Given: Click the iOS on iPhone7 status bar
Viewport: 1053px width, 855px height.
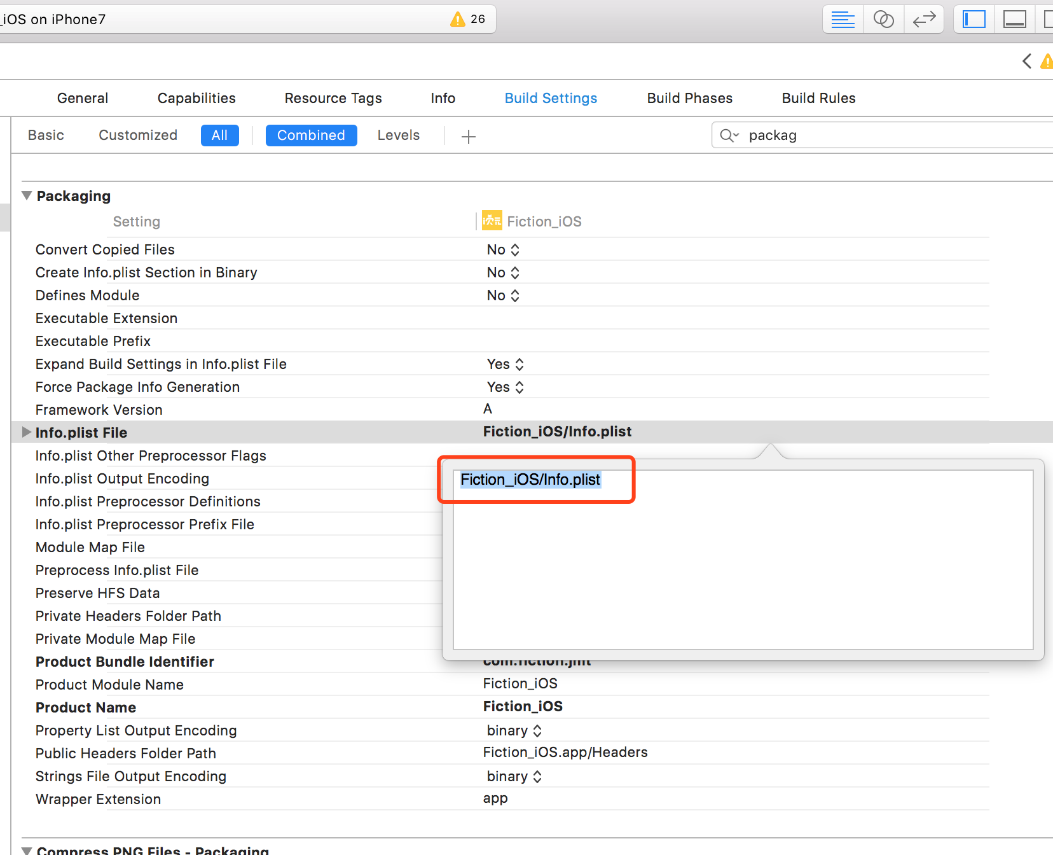Looking at the screenshot, I should (x=248, y=19).
